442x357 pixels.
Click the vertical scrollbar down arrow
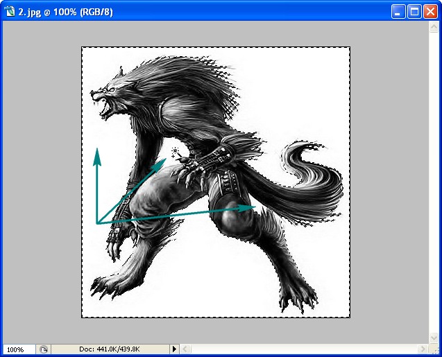(434, 338)
